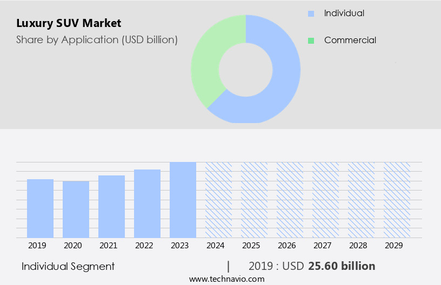The width and height of the screenshot is (441, 285).
Task: Select the hatched 2025 forecast bar
Action: coord(254,200)
